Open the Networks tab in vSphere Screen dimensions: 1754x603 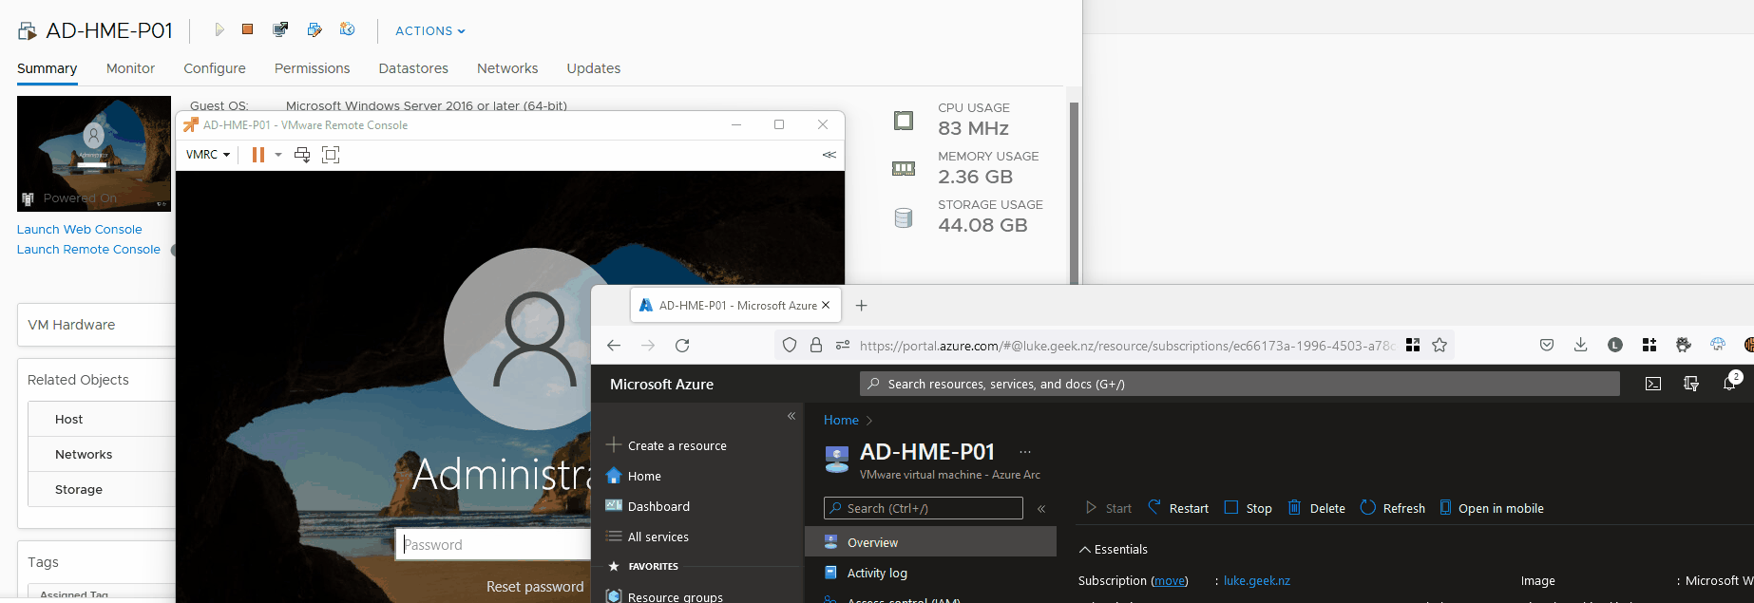[x=507, y=68]
